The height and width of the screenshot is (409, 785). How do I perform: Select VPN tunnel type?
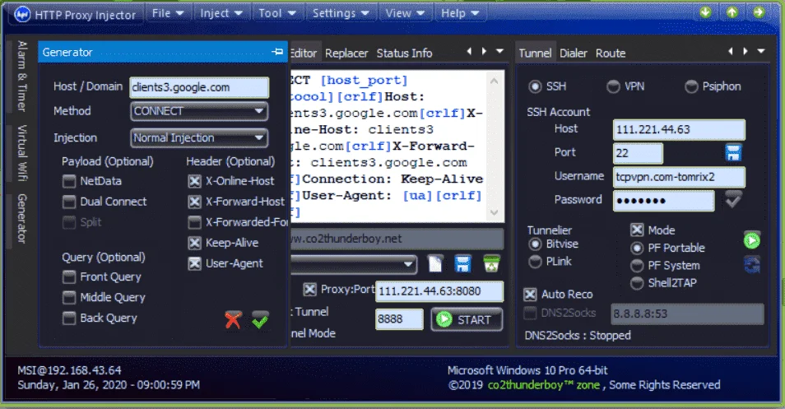[x=613, y=86]
